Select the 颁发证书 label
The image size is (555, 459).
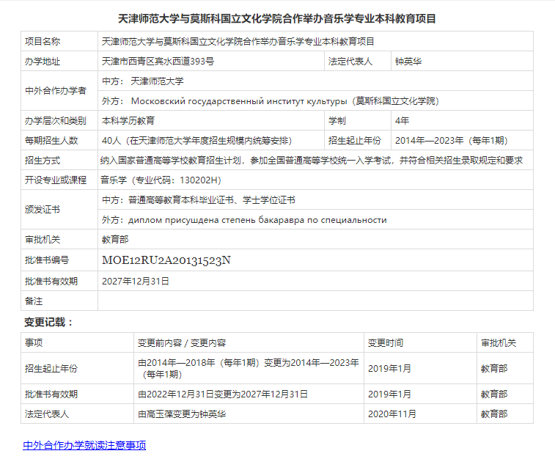tap(43, 210)
